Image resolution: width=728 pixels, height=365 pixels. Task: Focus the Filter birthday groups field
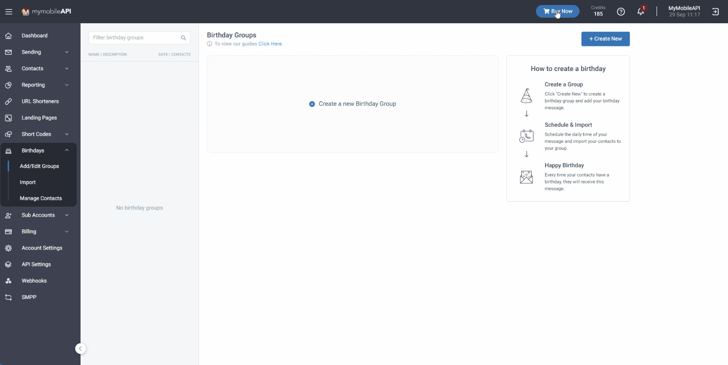point(139,38)
